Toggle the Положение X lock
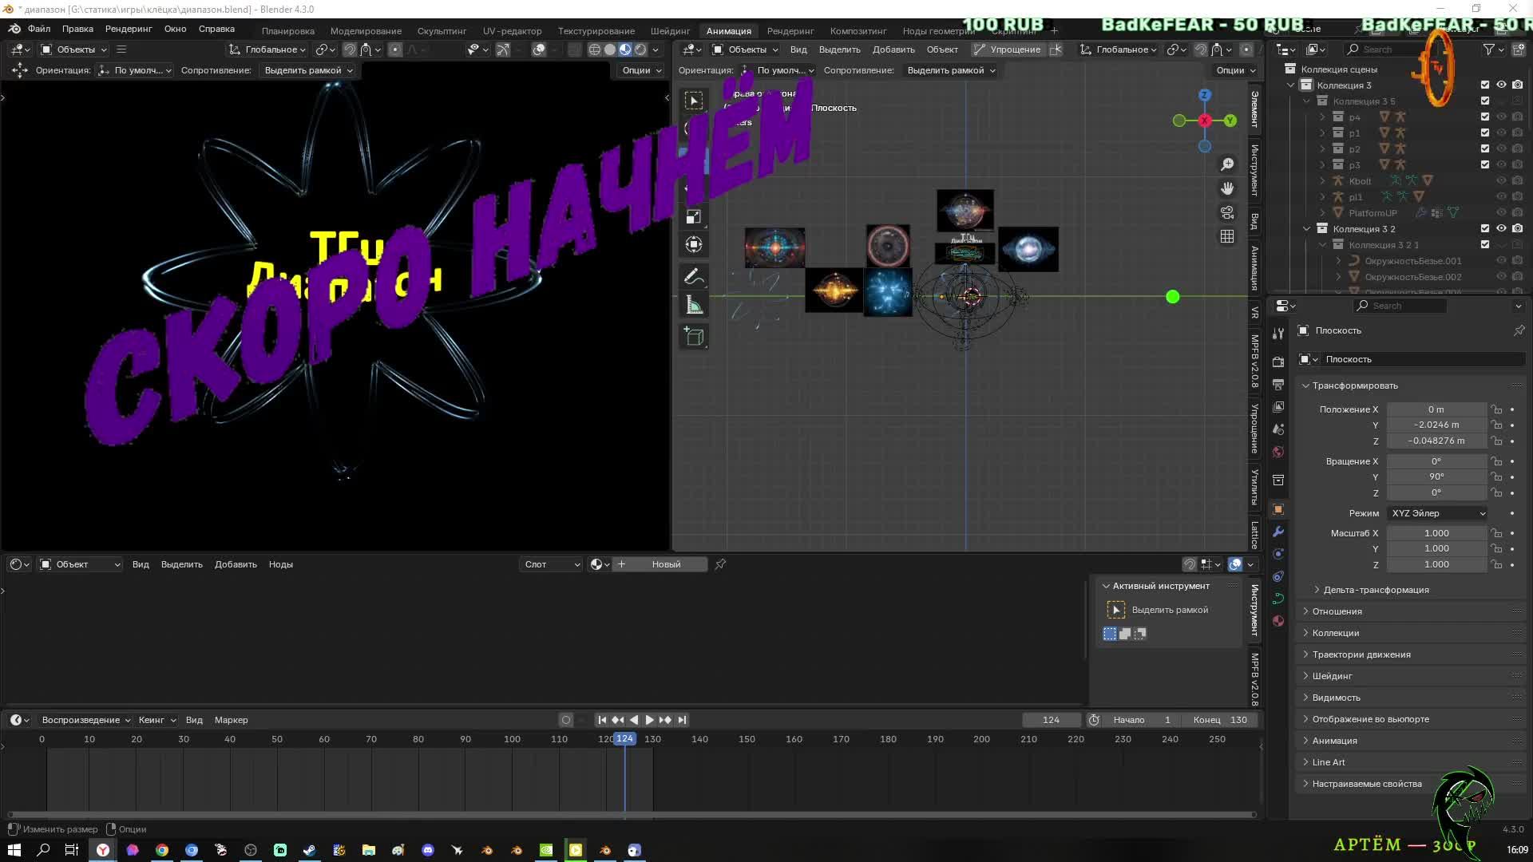 1497,409
